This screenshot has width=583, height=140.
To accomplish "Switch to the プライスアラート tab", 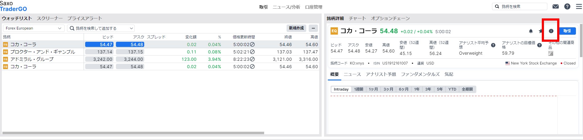I will tap(85, 18).
